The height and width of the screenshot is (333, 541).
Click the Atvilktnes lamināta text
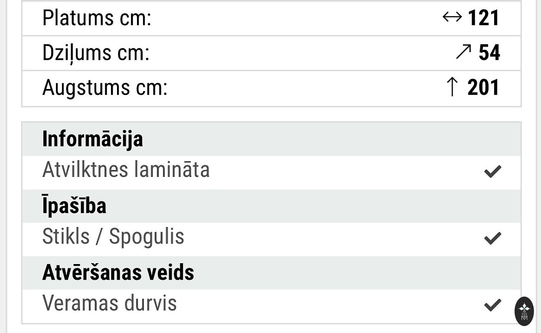click(126, 170)
